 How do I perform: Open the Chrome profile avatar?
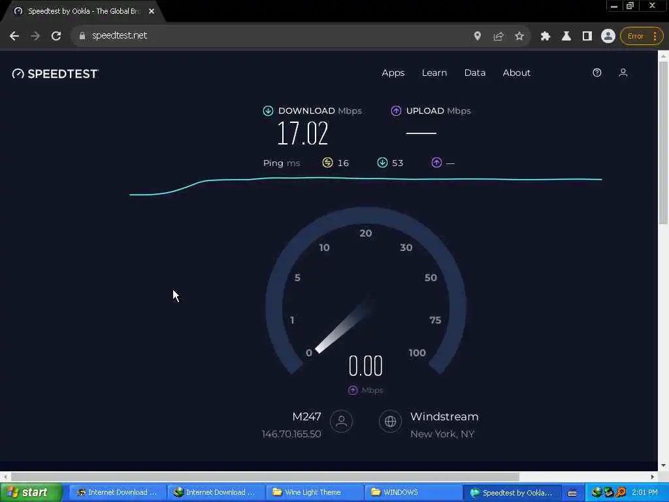click(608, 37)
